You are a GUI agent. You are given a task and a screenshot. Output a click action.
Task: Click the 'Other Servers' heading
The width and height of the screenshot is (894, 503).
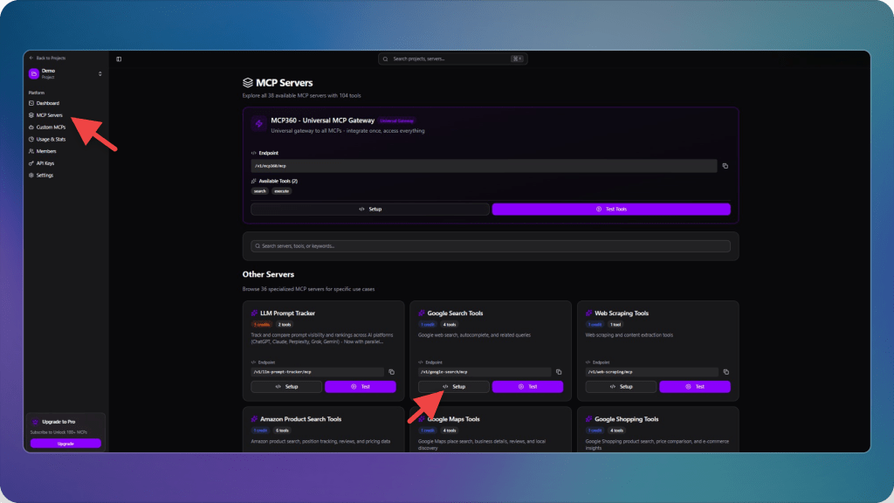(268, 274)
